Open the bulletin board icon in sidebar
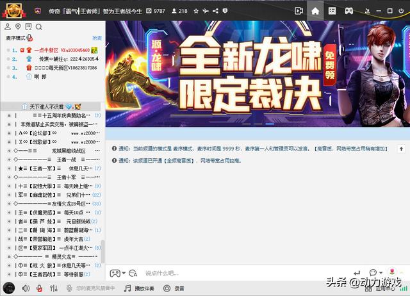This screenshot has width=410, height=296. point(28,26)
